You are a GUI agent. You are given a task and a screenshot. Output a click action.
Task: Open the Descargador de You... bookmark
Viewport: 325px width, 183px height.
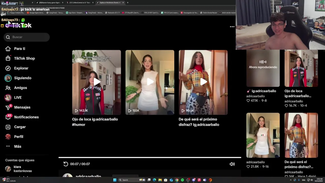189,12
